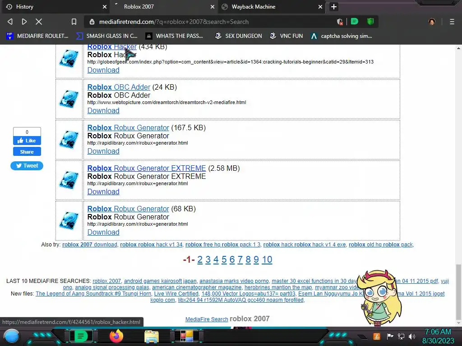Bookmark this page with the bookmark icon
This screenshot has height=346, width=462.
[x=74, y=22]
